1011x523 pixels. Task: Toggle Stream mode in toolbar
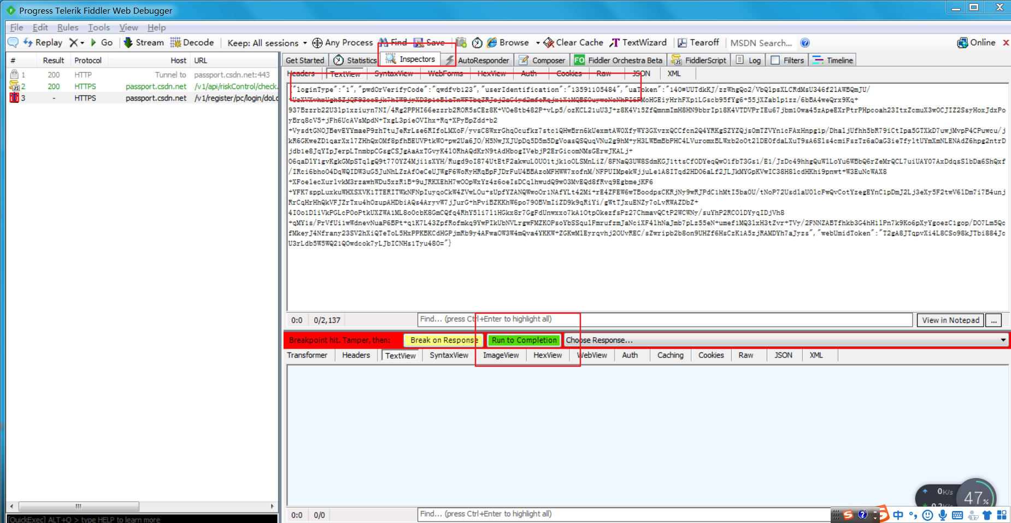(x=144, y=43)
